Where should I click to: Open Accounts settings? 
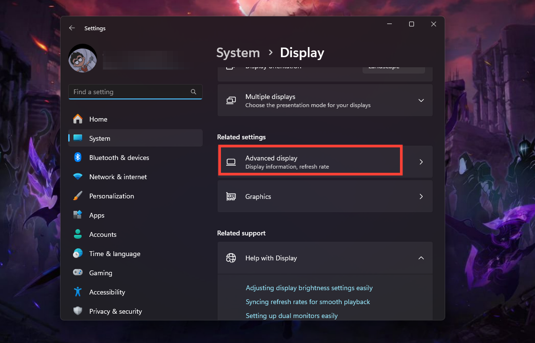(135, 234)
